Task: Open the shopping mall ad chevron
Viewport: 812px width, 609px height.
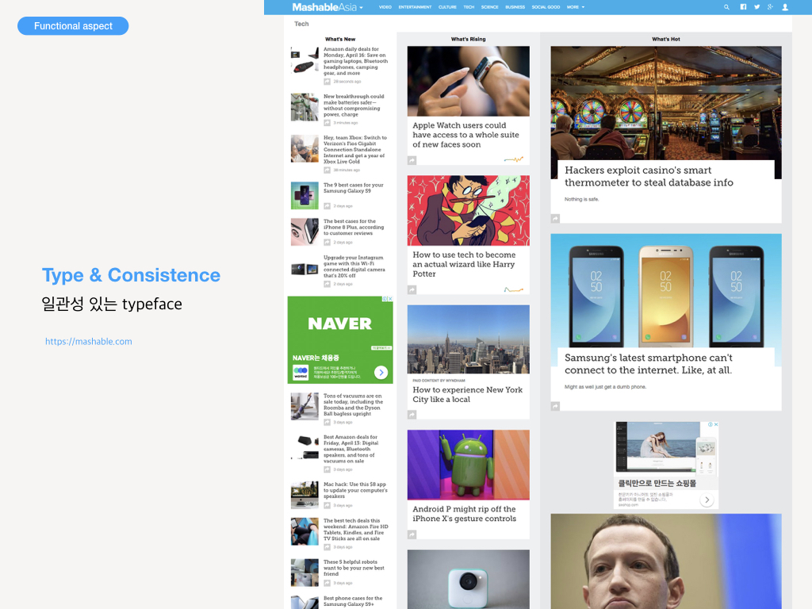Action: point(707,500)
